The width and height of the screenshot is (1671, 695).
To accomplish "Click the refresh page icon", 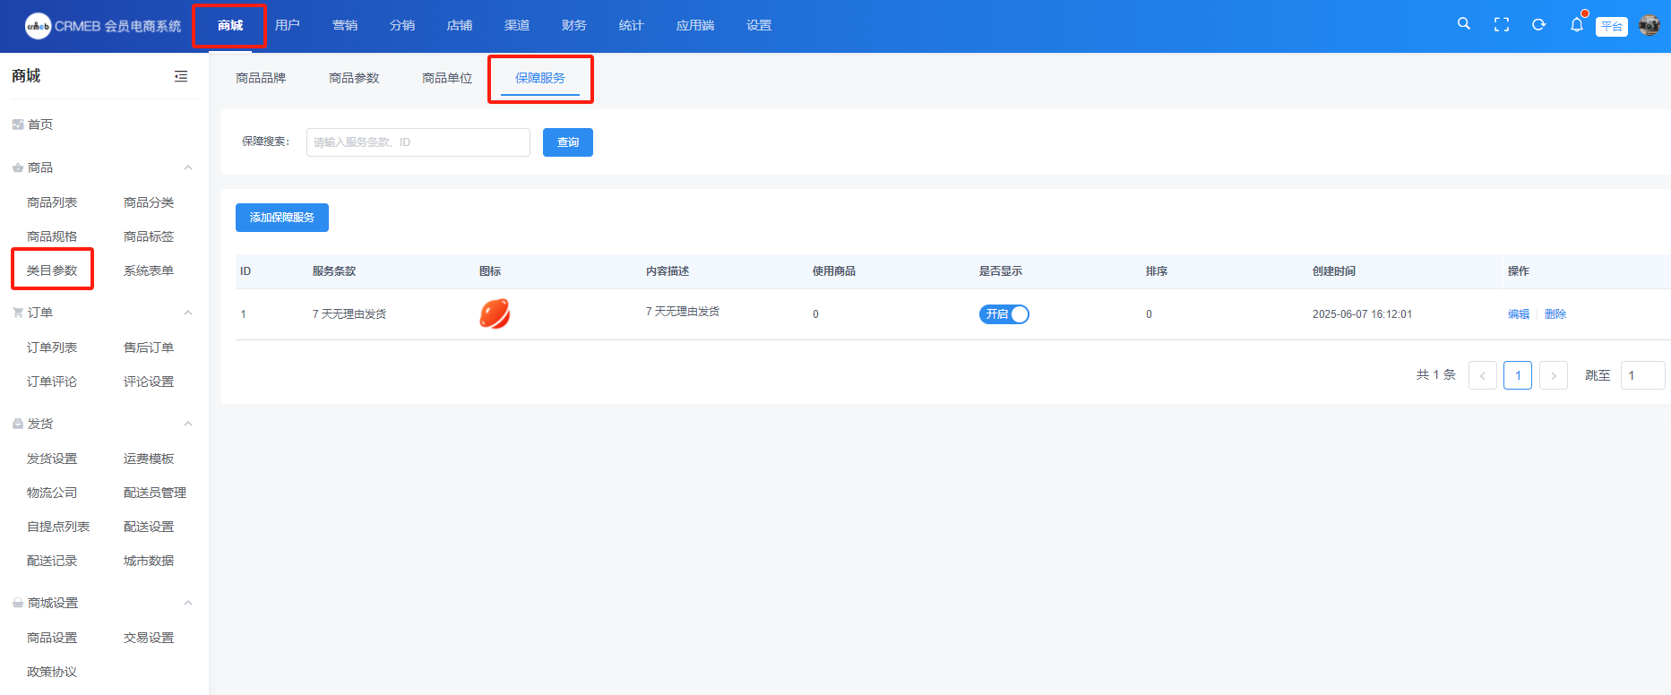I will point(1538,25).
